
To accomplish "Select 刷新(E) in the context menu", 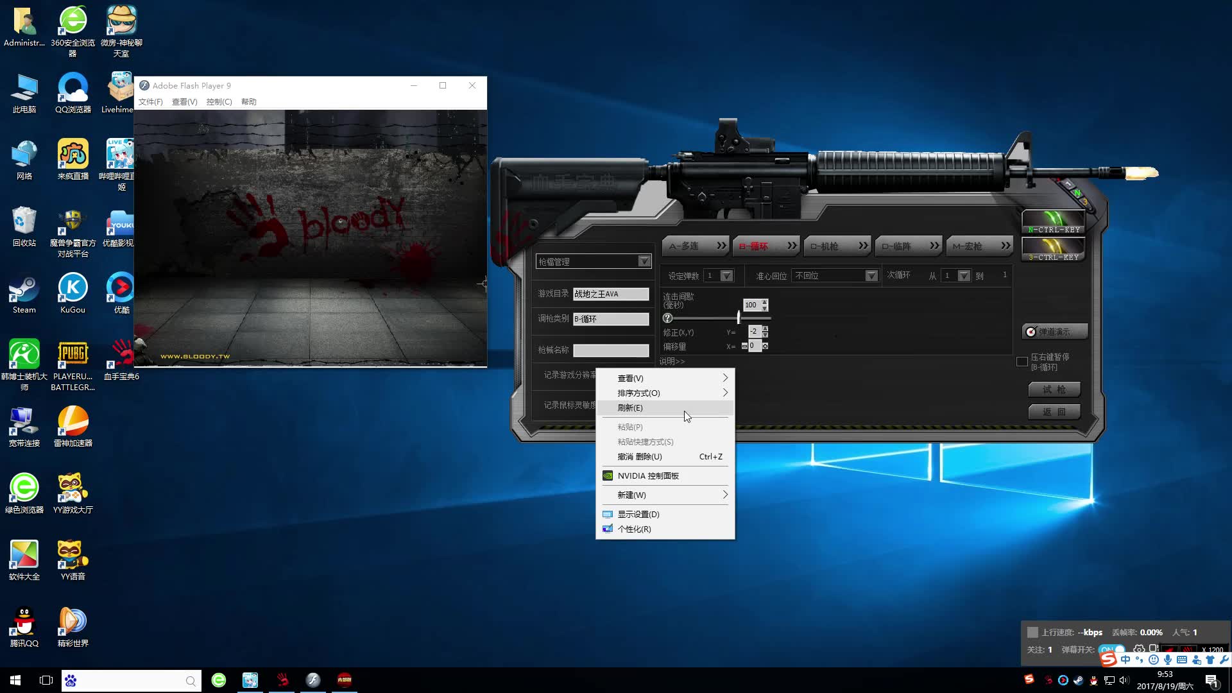I will click(x=665, y=407).
